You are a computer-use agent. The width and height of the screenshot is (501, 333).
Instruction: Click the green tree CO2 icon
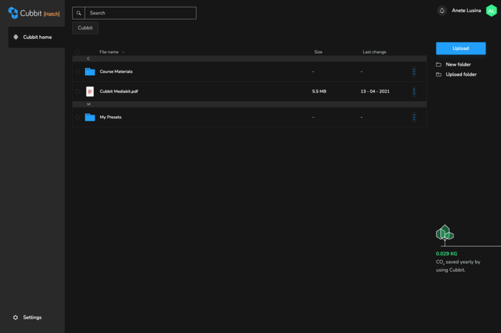pyautogui.click(x=445, y=235)
